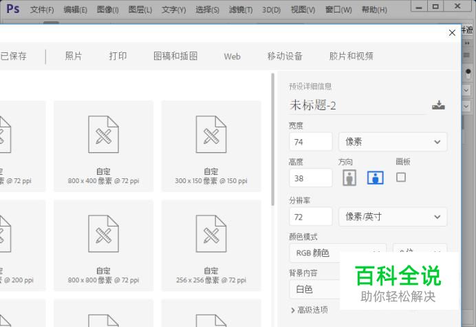Viewport: 476px width, 327px height.
Task: Click the resolution field showing 72
Action: coord(311,217)
